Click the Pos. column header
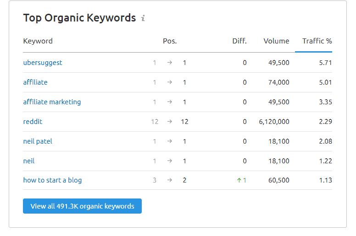 pos(170,41)
